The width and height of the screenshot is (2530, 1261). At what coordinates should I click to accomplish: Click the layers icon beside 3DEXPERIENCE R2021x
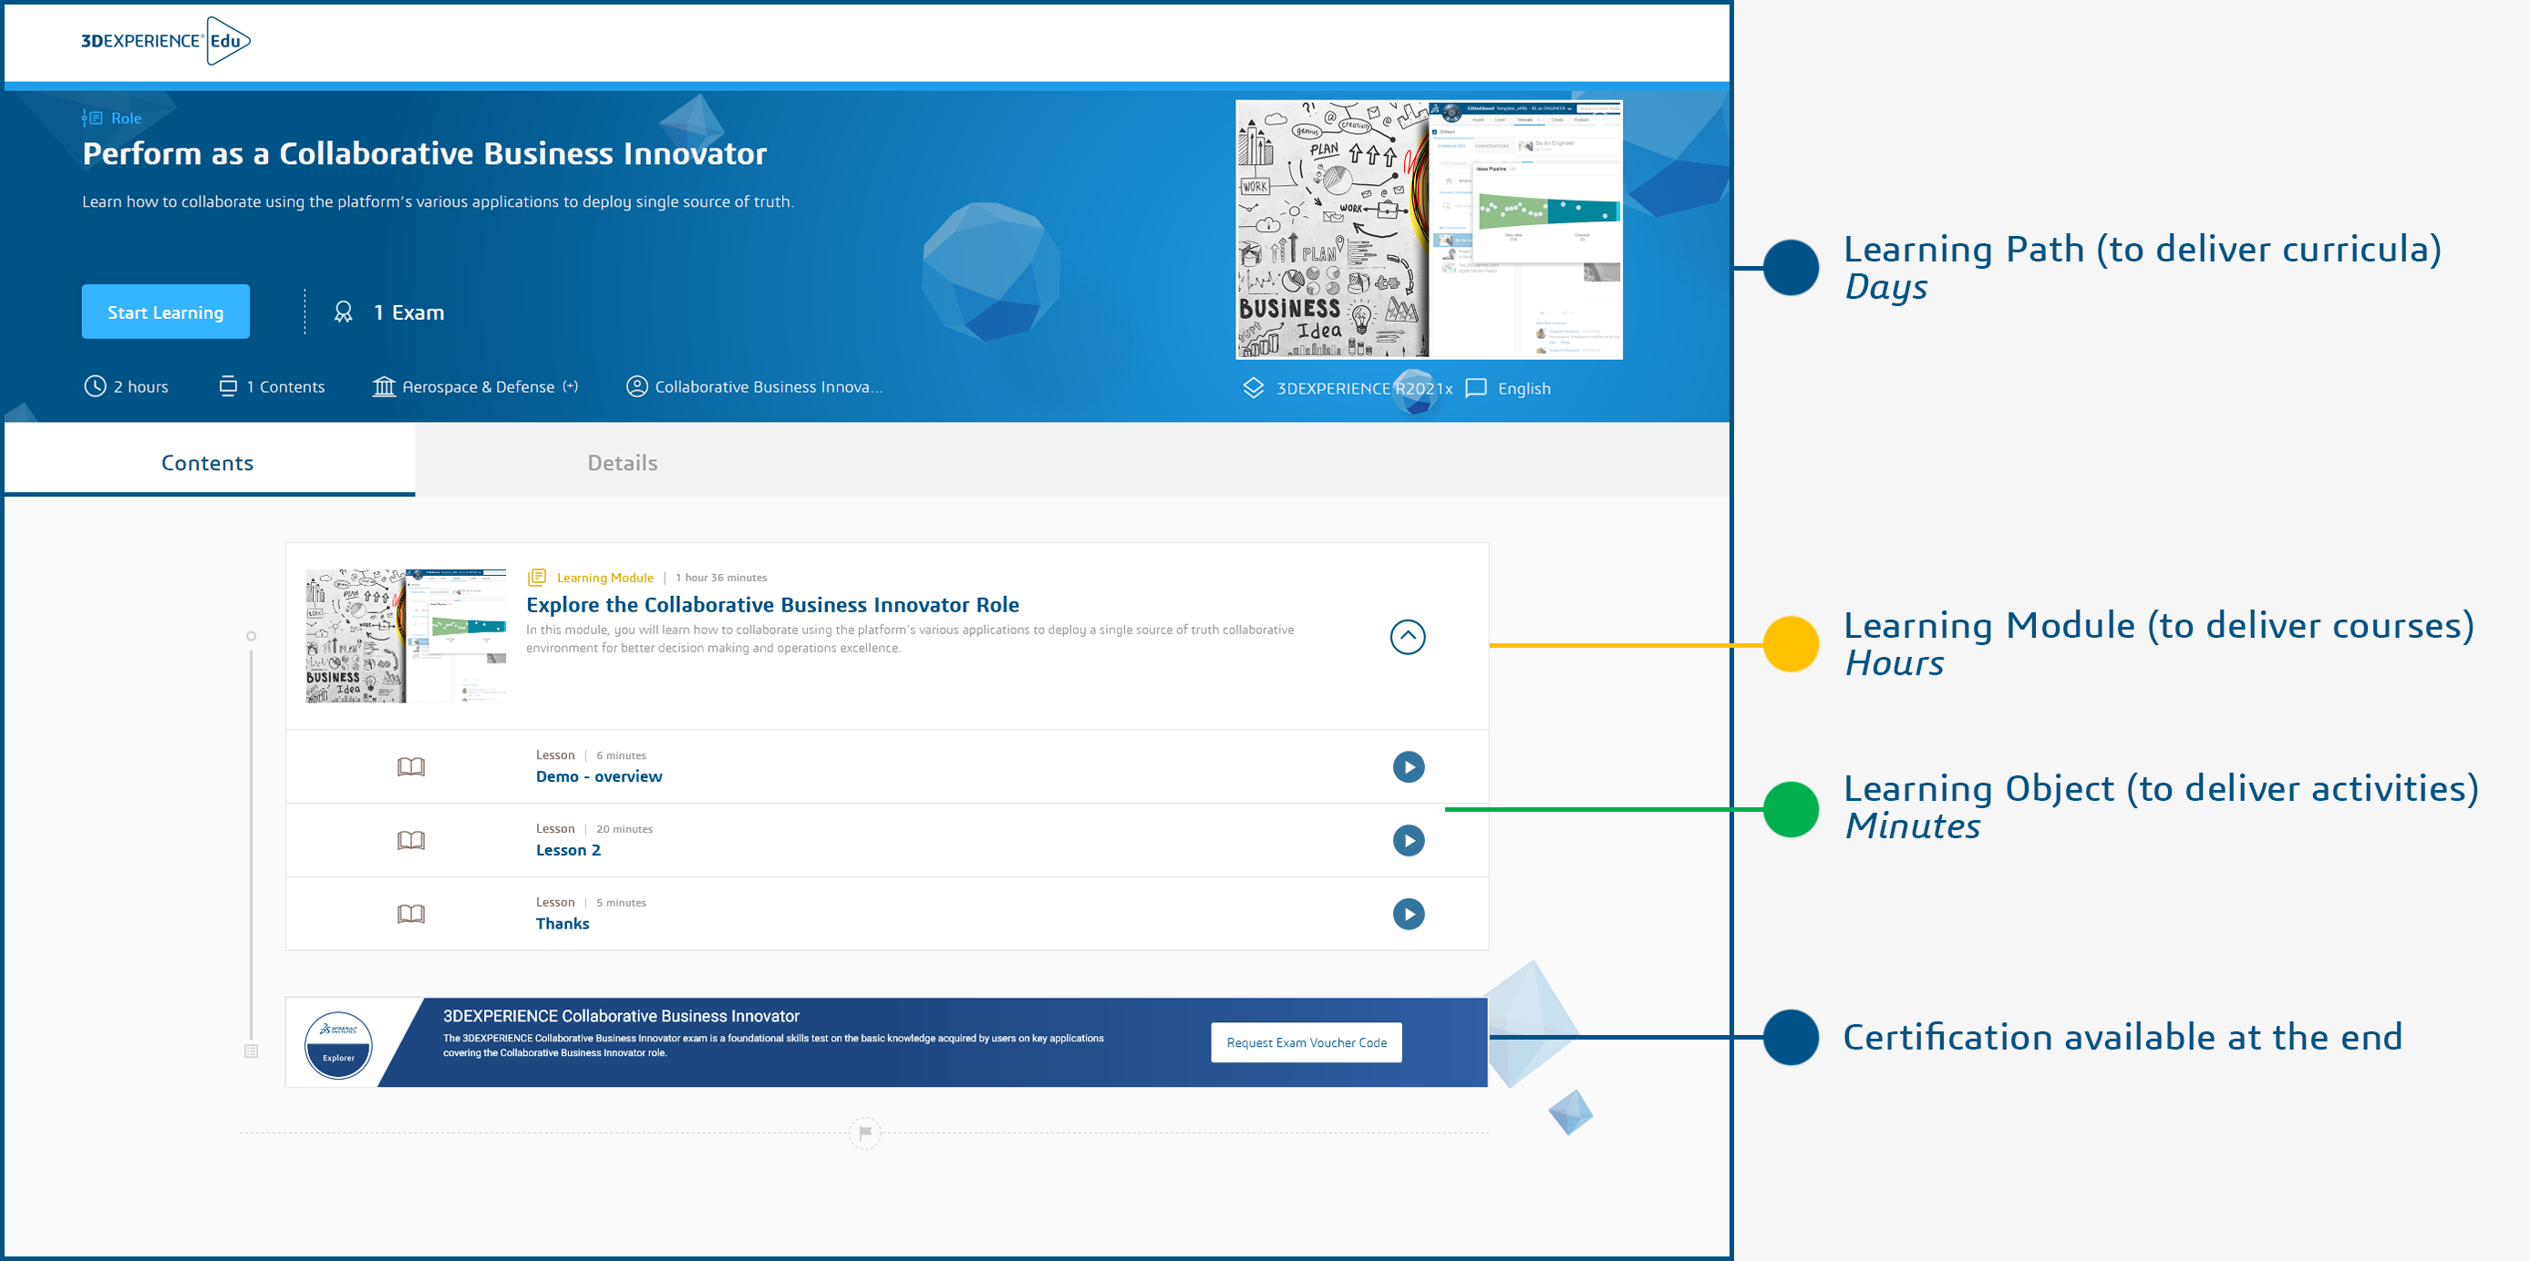click(x=1254, y=387)
